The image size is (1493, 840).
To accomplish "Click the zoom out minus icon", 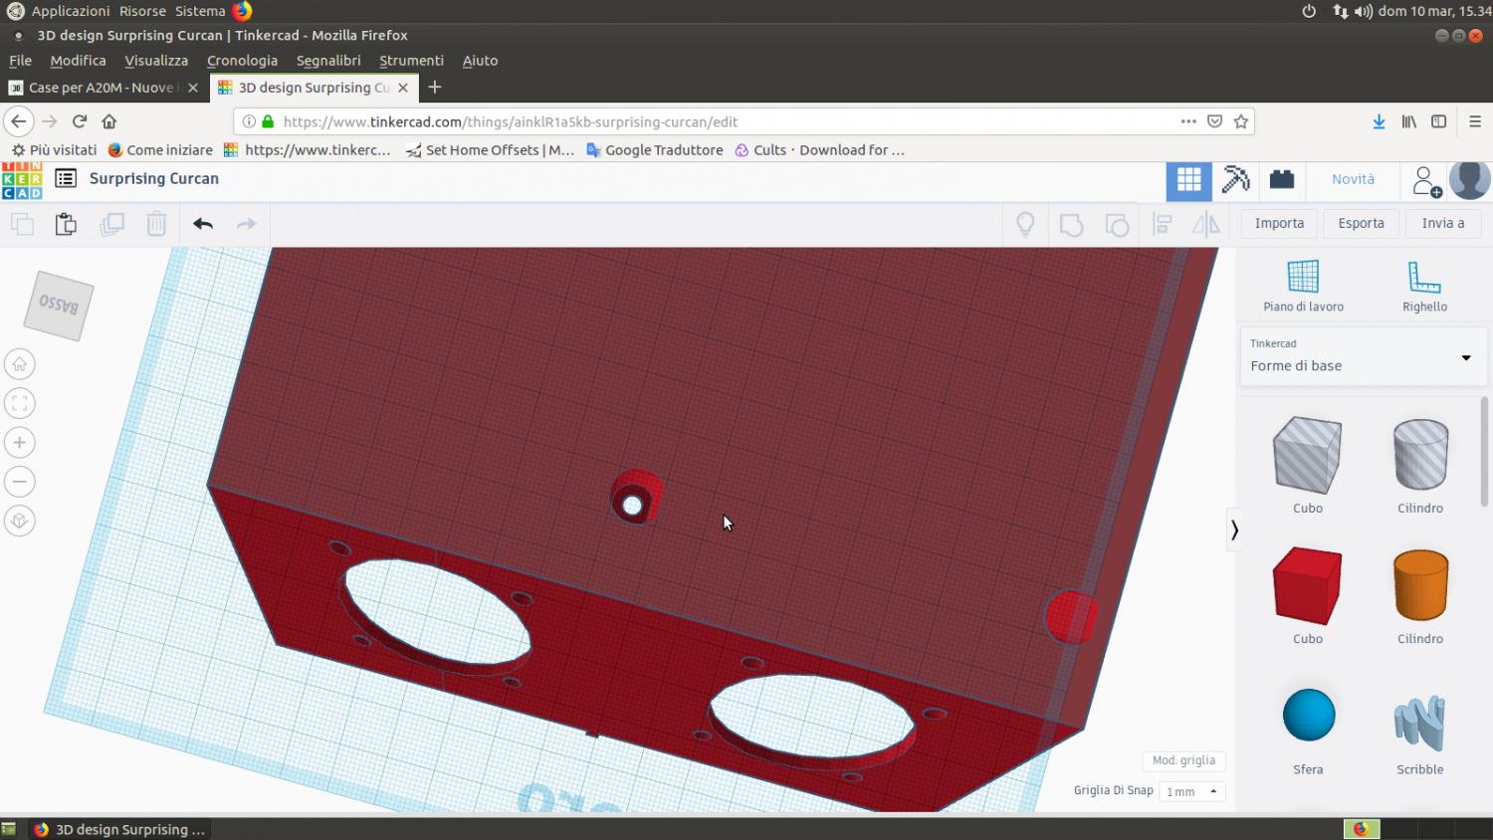I will click(20, 483).
